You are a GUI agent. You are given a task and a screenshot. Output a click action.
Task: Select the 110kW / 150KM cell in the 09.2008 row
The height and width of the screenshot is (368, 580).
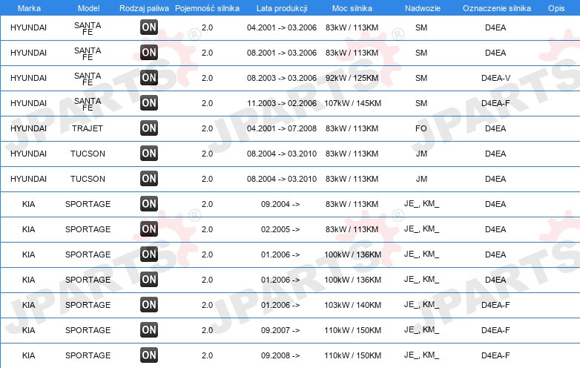[352, 355]
